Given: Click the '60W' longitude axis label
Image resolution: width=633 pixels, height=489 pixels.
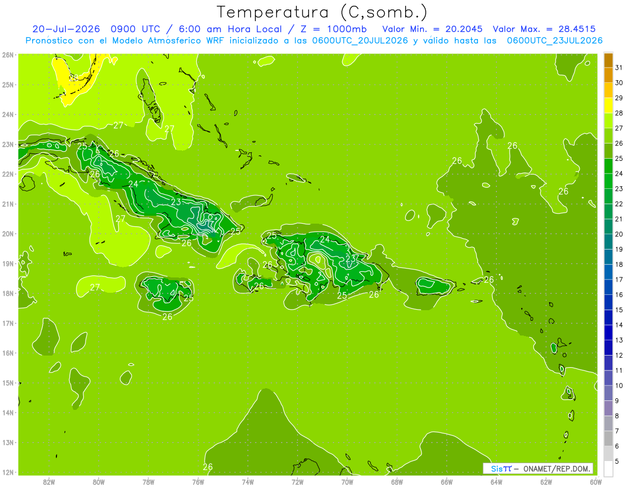Looking at the screenshot, I should point(596,482).
